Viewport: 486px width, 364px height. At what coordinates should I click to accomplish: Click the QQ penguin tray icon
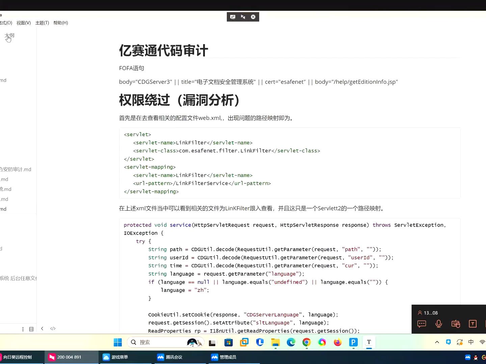pyautogui.click(x=476, y=357)
